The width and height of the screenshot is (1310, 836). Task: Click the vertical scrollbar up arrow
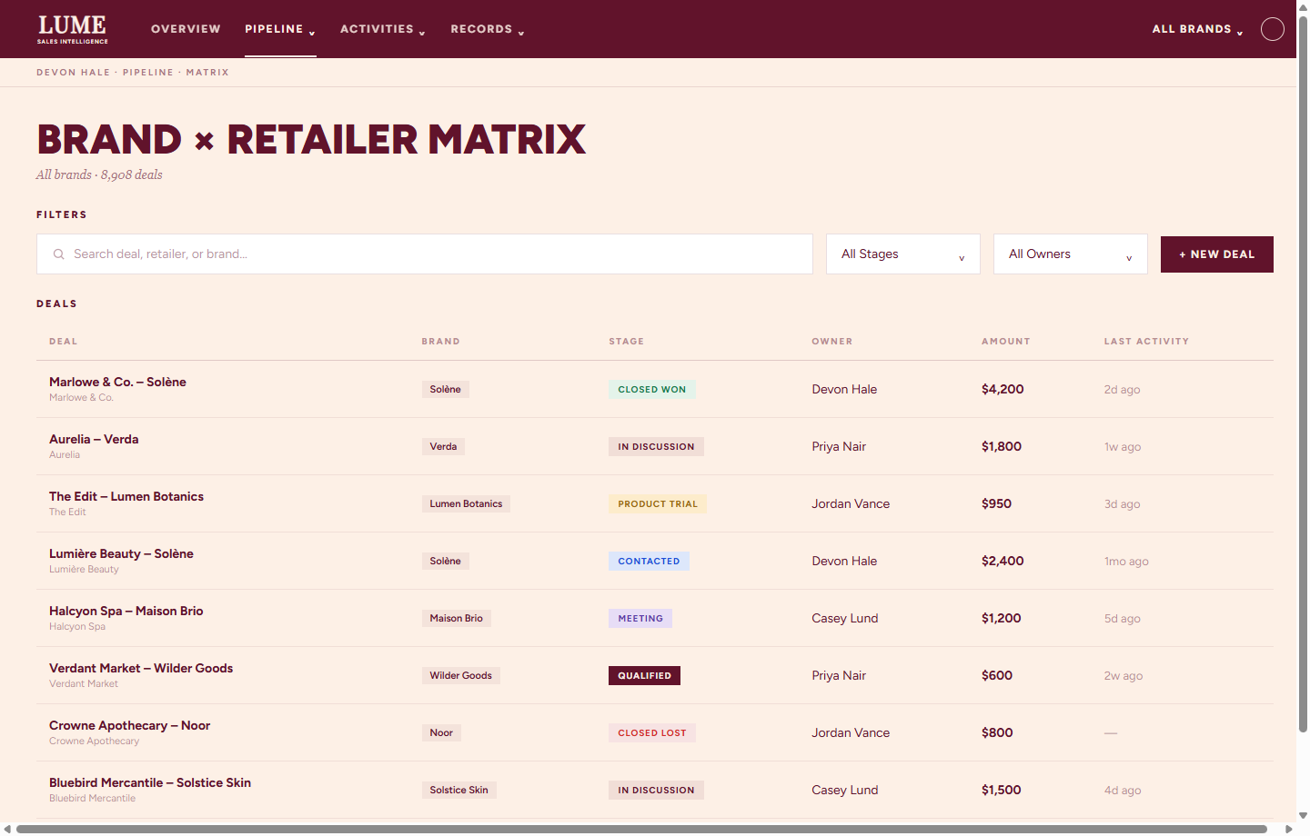(x=1303, y=6)
